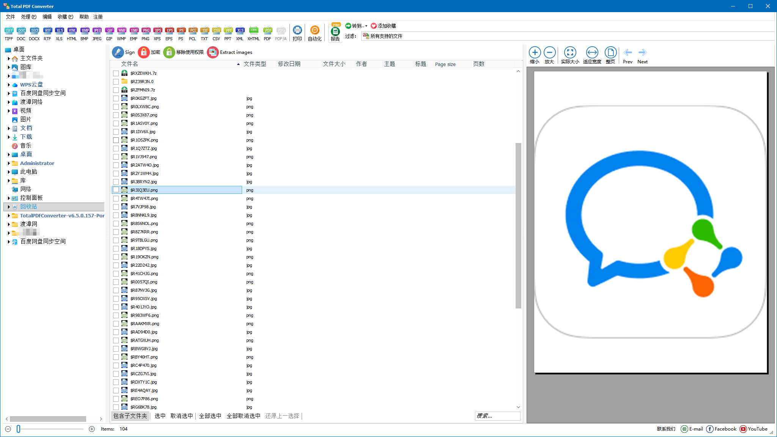Viewport: 777px width, 437px height.
Task: Tick checkbox for $R3IQ3EU.png
Action: 116,190
